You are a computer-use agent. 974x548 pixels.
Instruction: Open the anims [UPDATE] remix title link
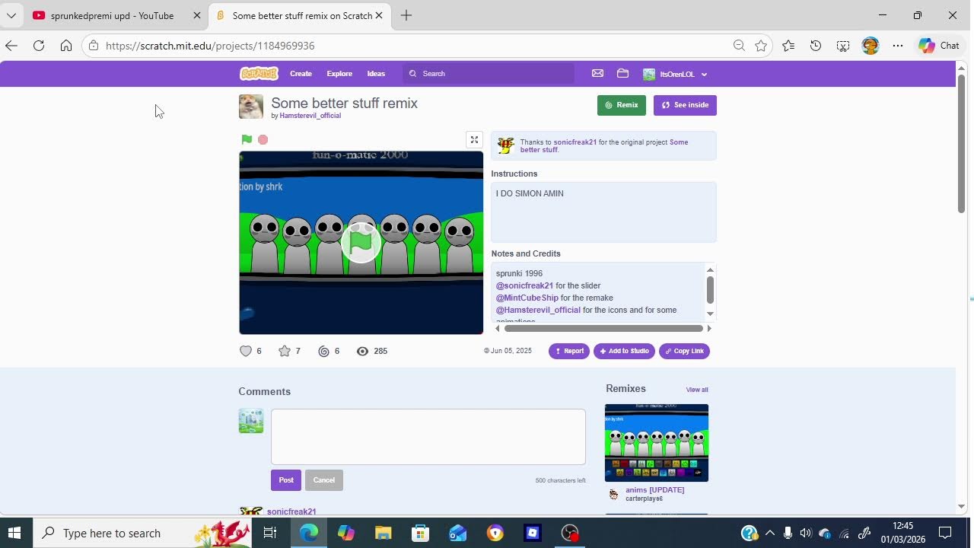tap(654, 489)
